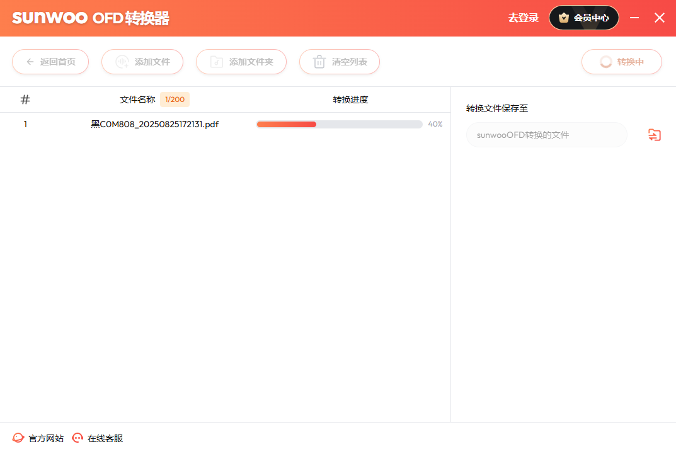Click the 1/200 file count badge

175,99
